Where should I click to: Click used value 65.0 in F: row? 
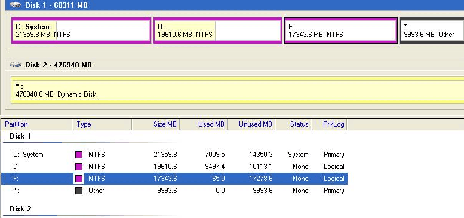219,179
